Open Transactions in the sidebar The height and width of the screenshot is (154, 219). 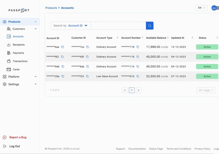point(20,61)
